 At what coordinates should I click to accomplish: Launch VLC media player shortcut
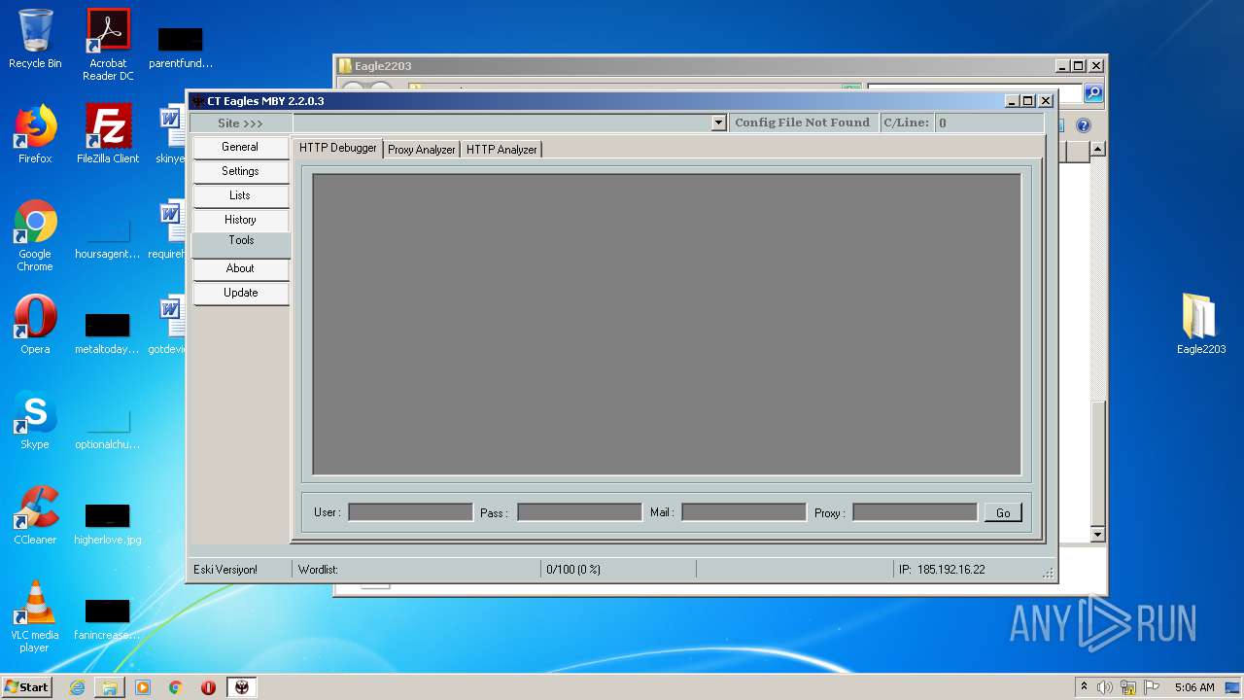pyautogui.click(x=35, y=616)
